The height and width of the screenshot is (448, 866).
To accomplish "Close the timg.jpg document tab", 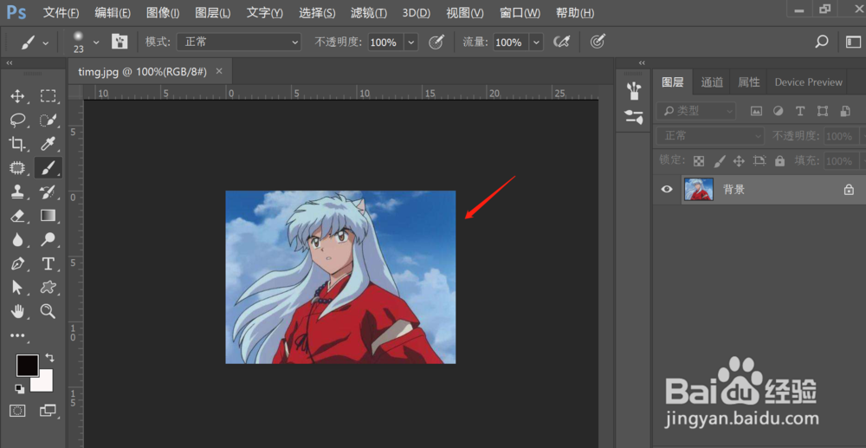I will tap(219, 71).
